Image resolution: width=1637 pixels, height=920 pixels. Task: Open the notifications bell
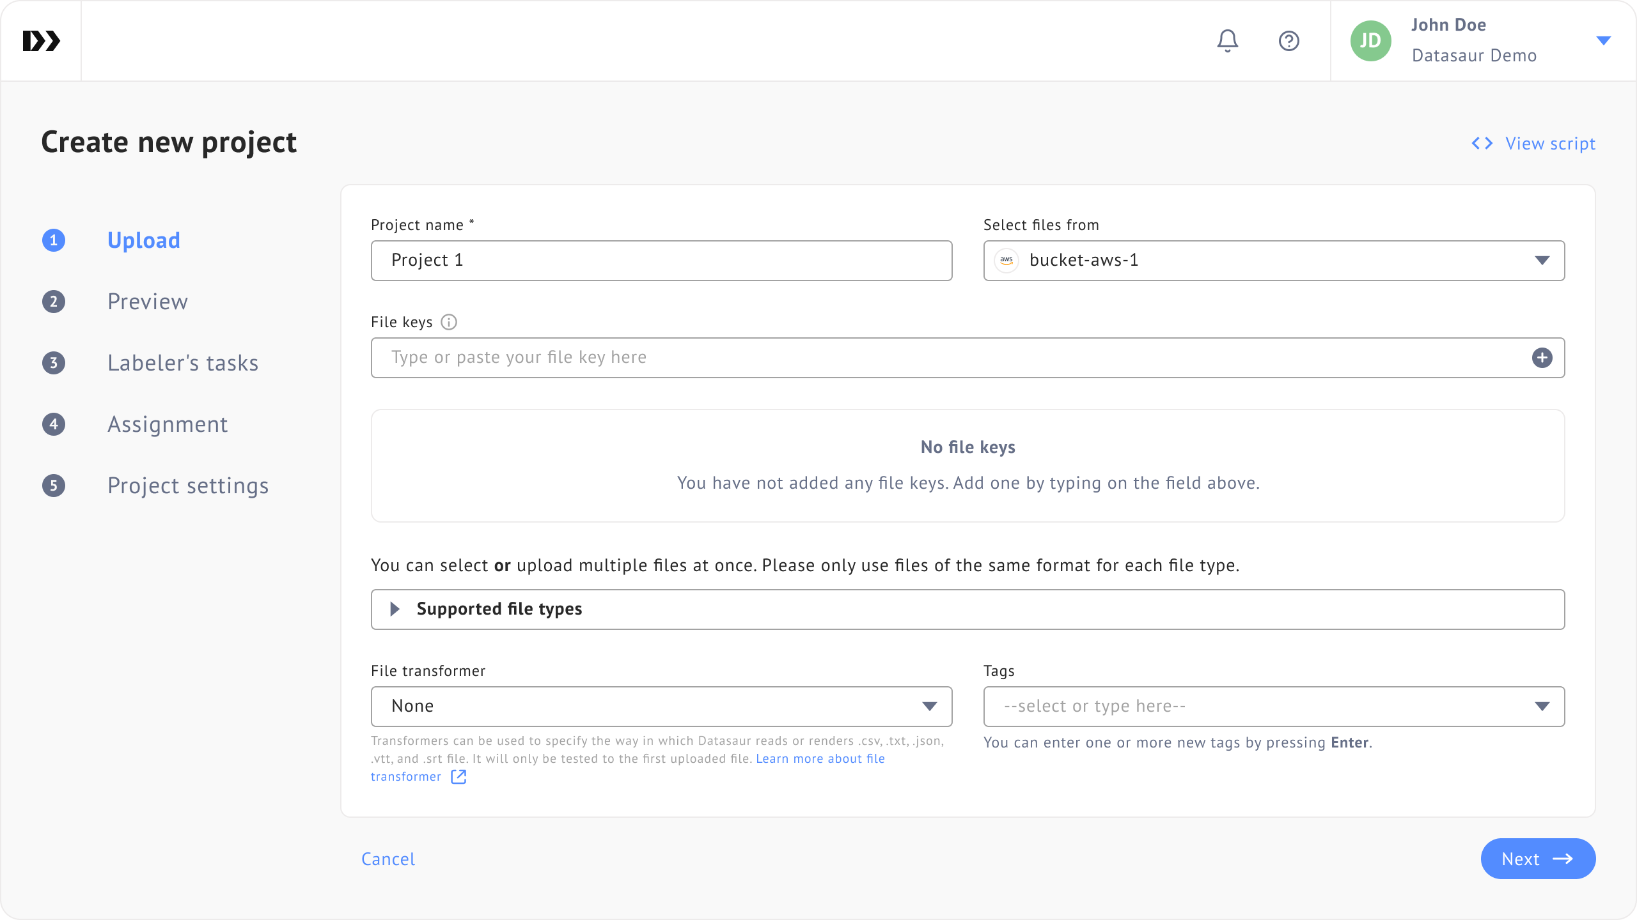point(1227,41)
